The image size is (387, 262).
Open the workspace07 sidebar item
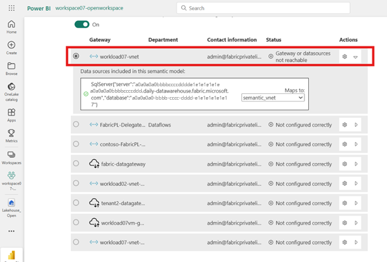click(x=11, y=181)
